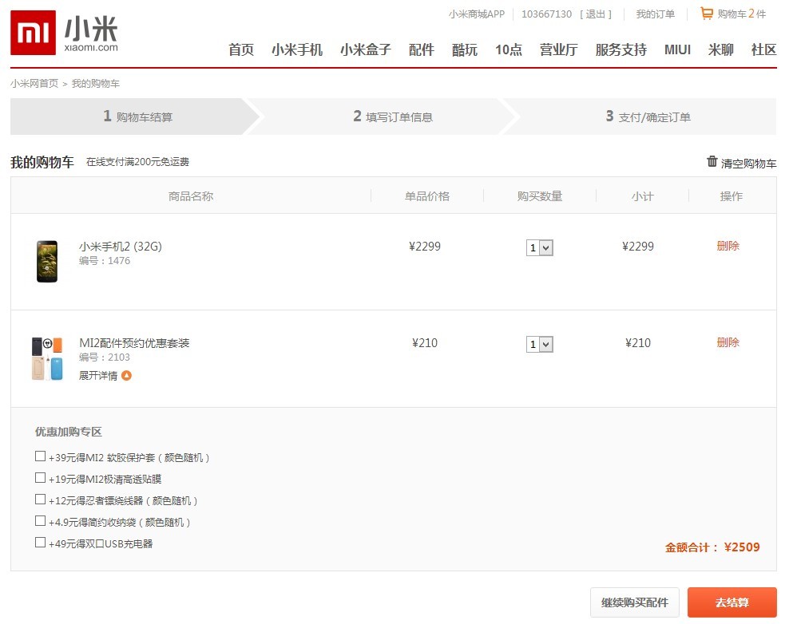
Task: Click the trash icon to clear cart
Action: coord(712,161)
